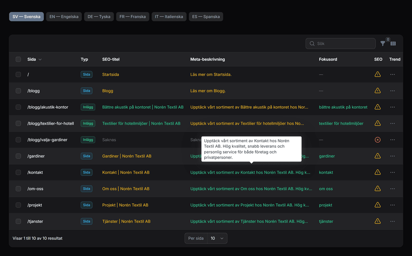Switch to the EN — Engelska tab

(x=64, y=17)
